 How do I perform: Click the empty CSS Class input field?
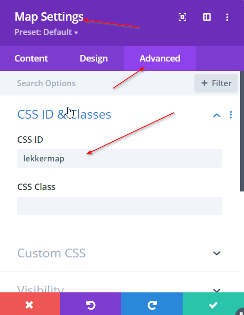click(x=119, y=206)
